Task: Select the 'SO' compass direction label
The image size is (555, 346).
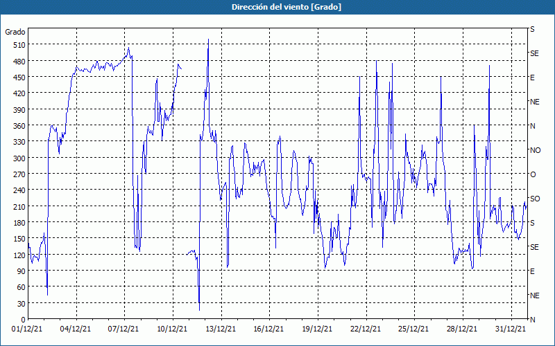Action: pos(535,199)
